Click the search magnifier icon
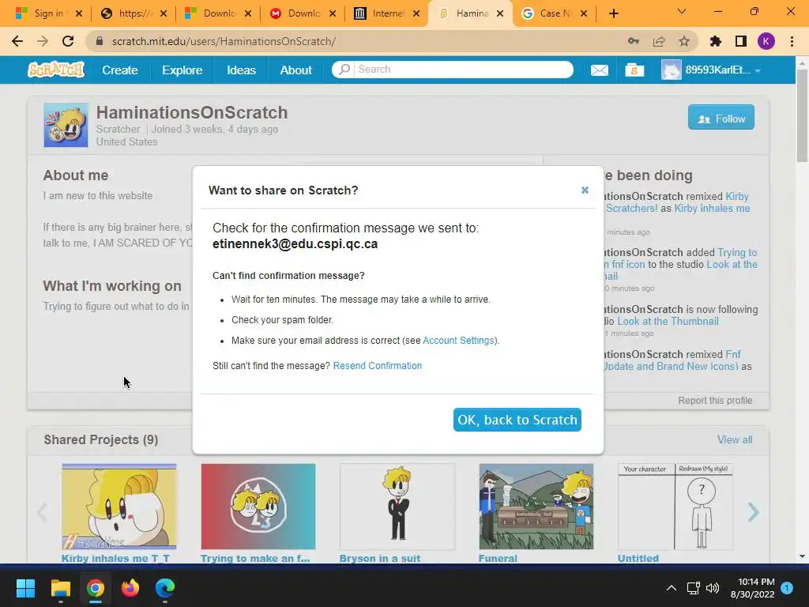Viewport: 809px width, 607px height. pyautogui.click(x=344, y=70)
